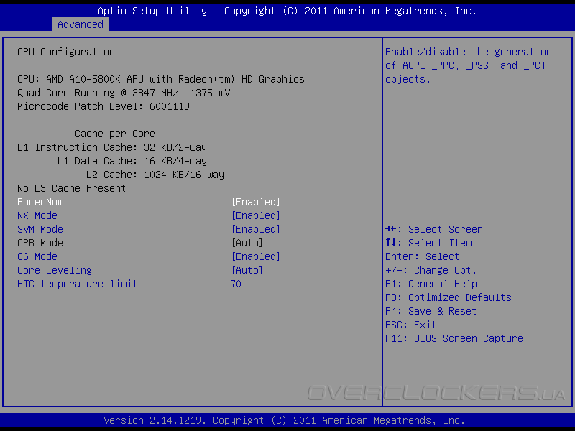Screen dimensions: 575x431
Task: Click the Select Item arrows hint
Action: tap(428, 243)
